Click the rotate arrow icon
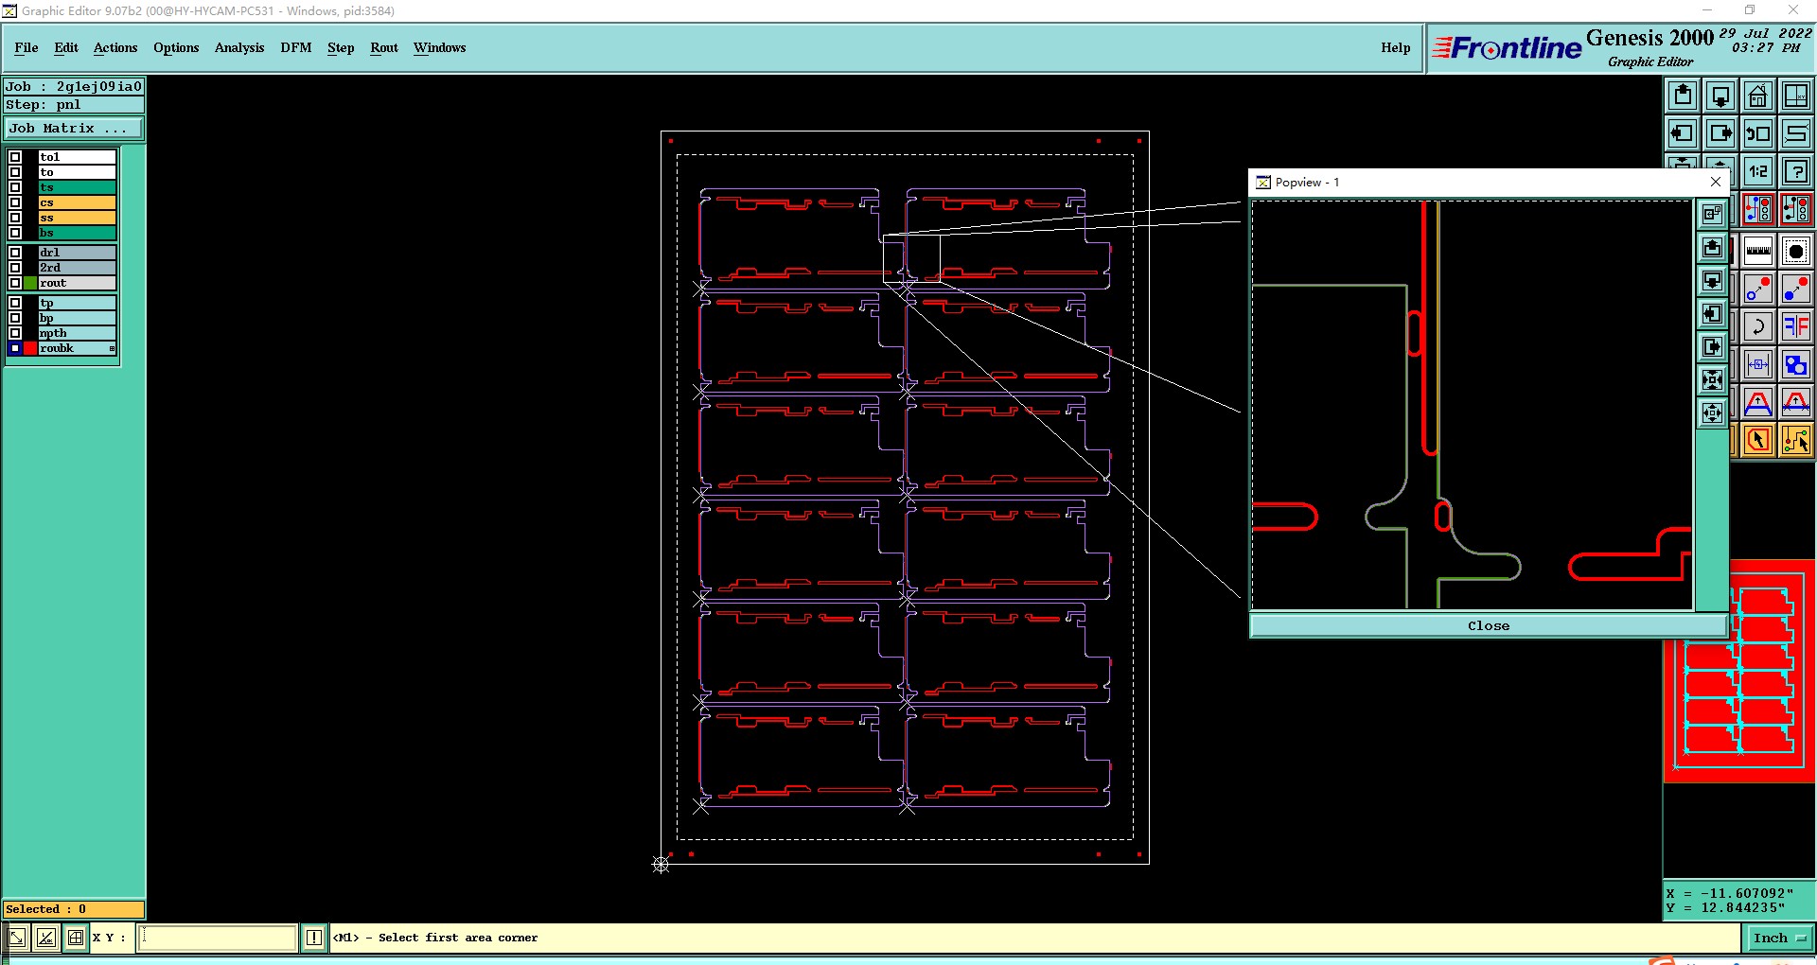Viewport: 1817px width, 965px height. point(1758,326)
